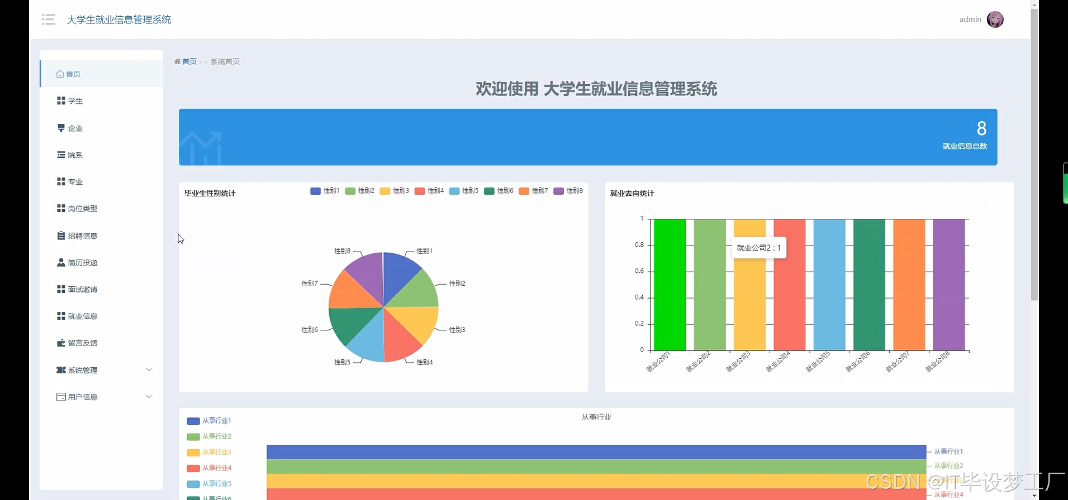Toggle 从事行业2 legend entry

209,436
